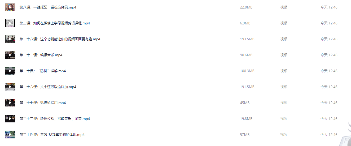Click play icon on 第二十二课 编辑音乐 thumbnail
The image size is (351, 146).
[x=10, y=55]
